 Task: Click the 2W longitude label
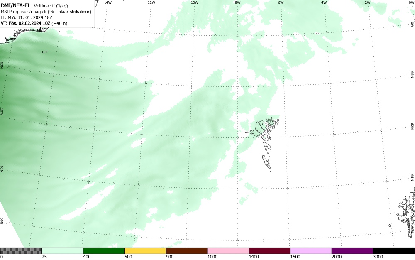[368, 2]
